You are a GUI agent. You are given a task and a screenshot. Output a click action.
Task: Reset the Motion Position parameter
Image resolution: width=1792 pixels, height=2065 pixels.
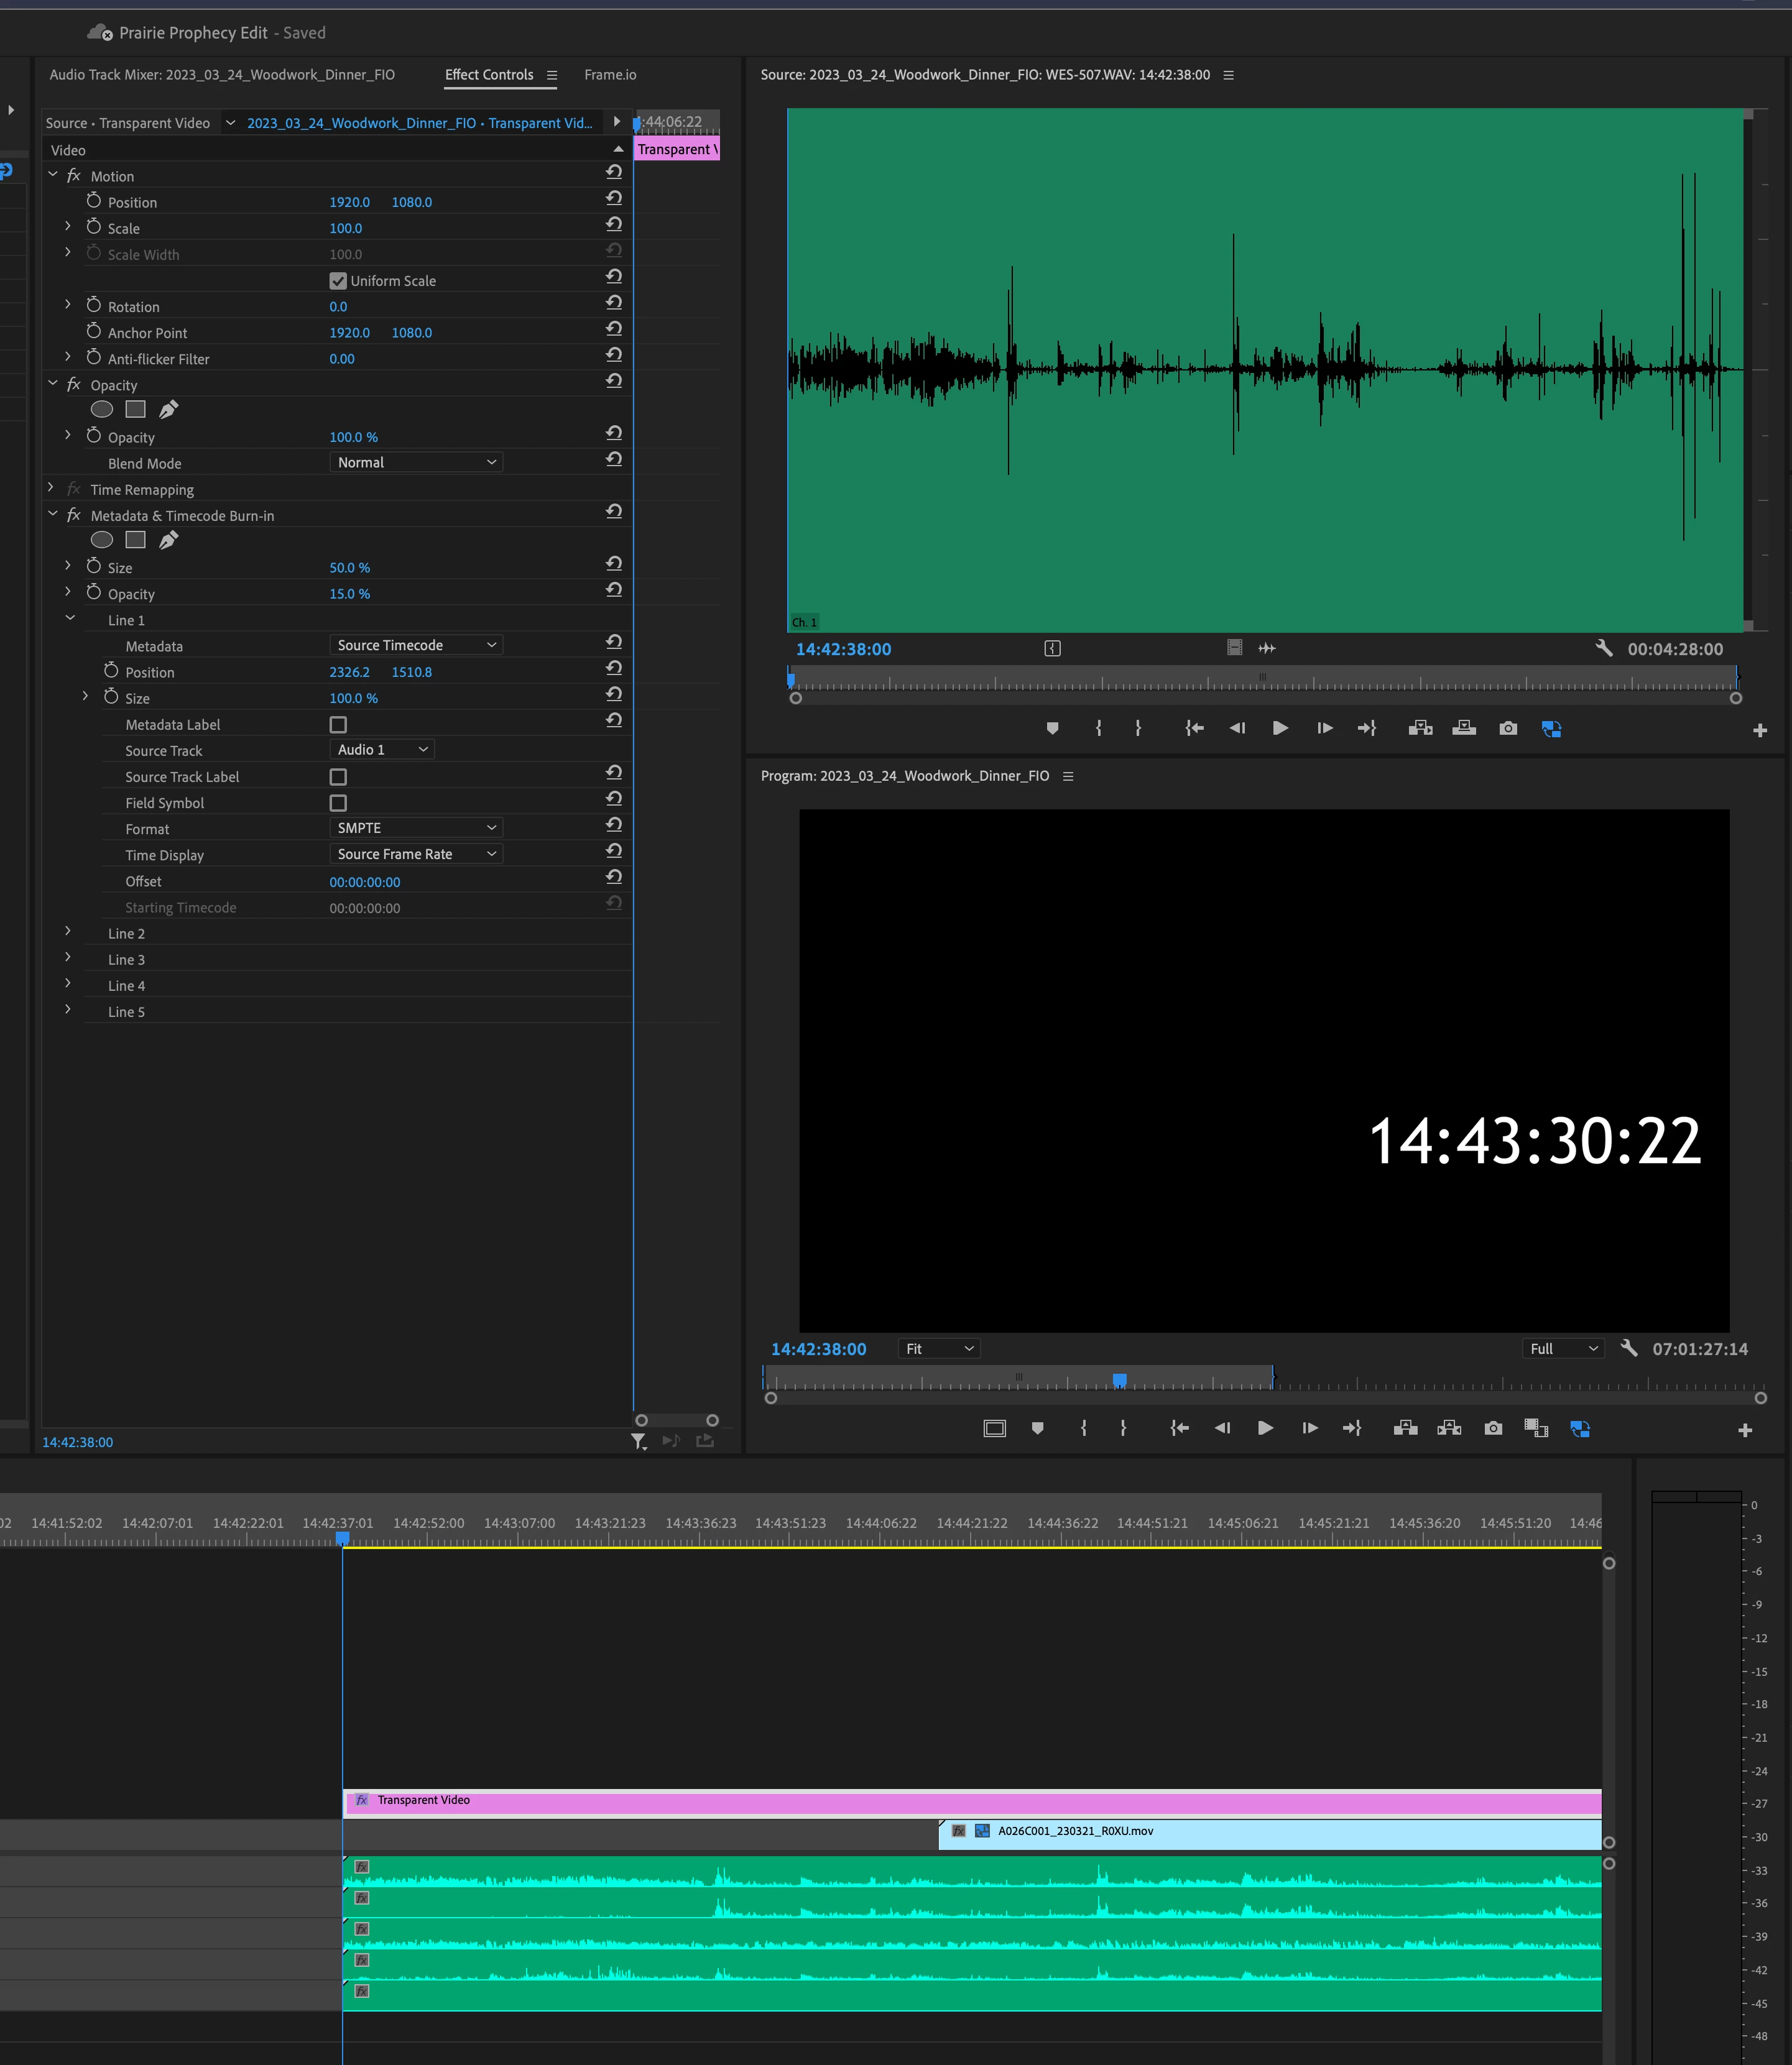point(614,198)
